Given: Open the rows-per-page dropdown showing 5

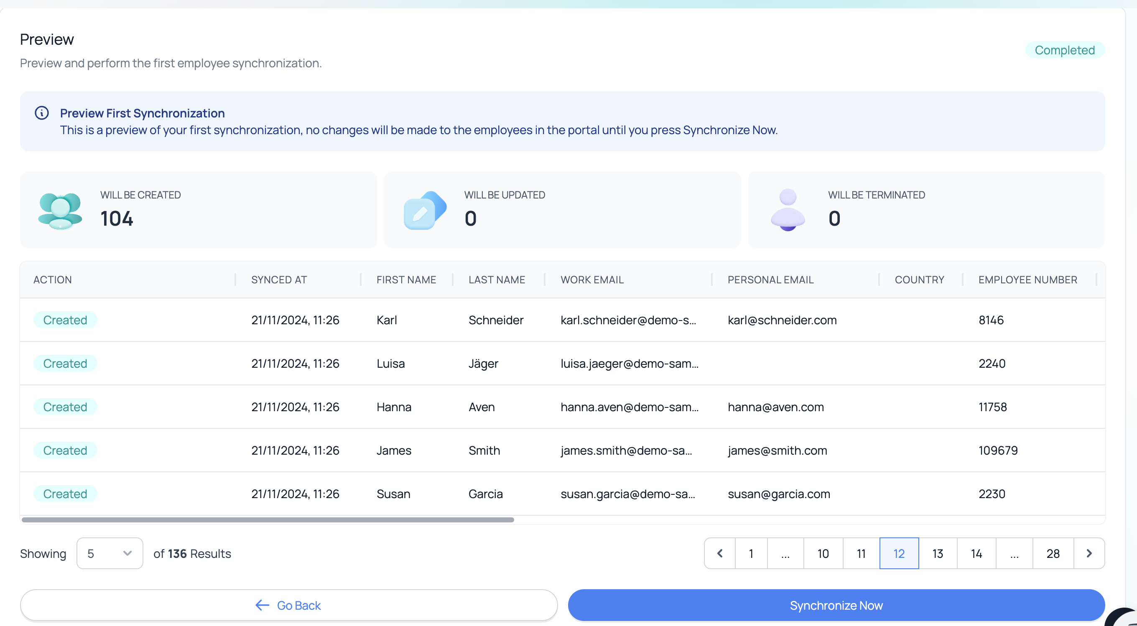Looking at the screenshot, I should (110, 553).
